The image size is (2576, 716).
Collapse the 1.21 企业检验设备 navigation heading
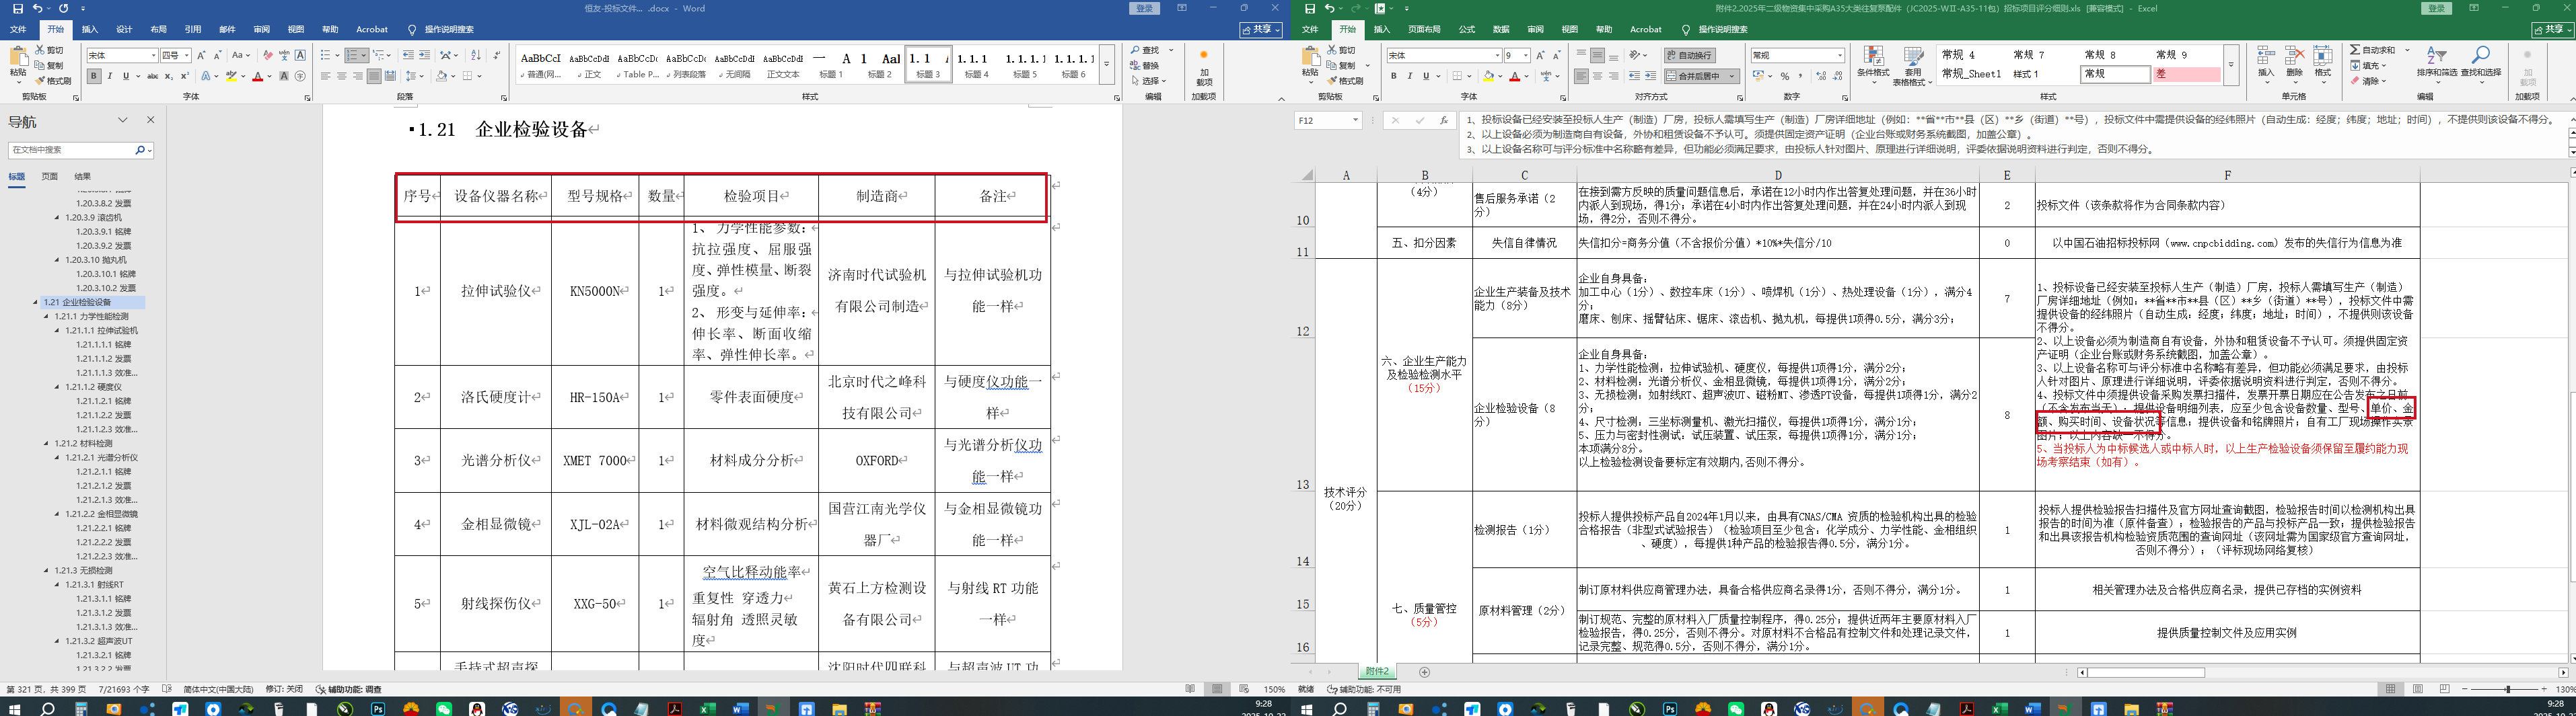[x=35, y=302]
